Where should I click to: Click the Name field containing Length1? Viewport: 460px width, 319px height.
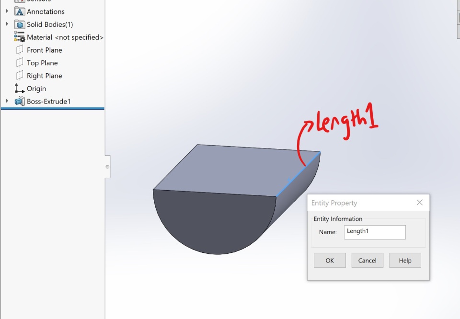click(375, 232)
